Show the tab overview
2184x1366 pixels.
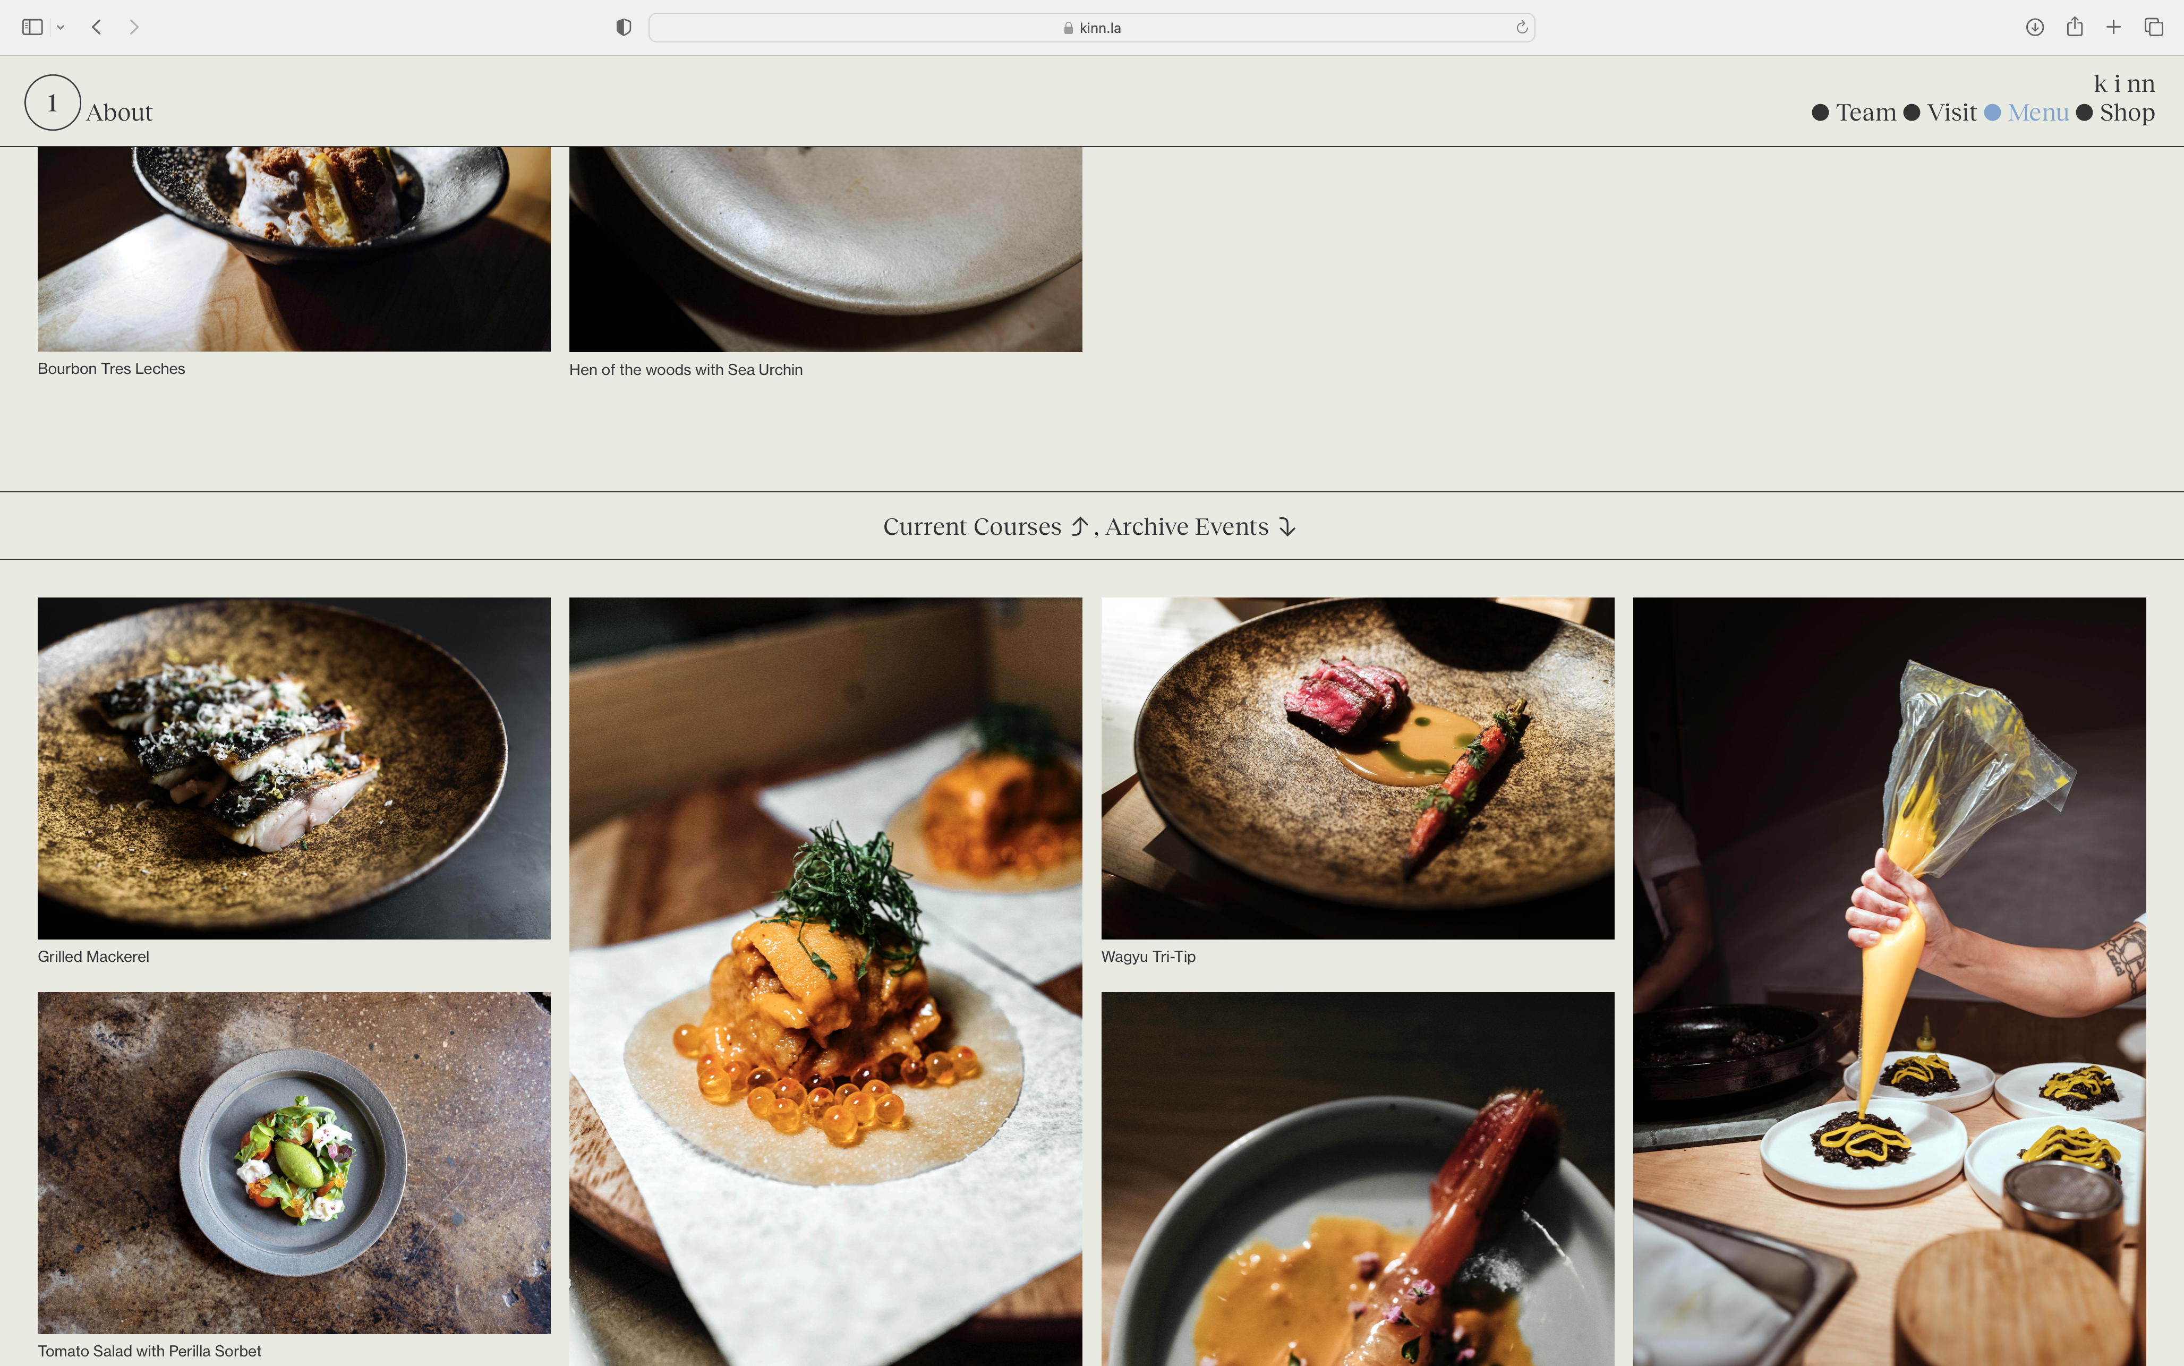click(2153, 27)
